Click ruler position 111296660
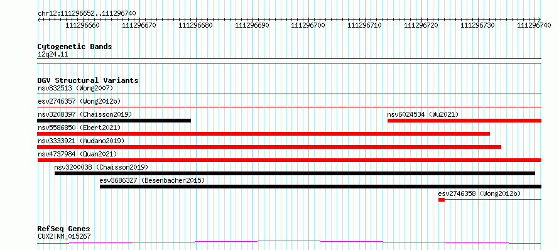 click(83, 26)
